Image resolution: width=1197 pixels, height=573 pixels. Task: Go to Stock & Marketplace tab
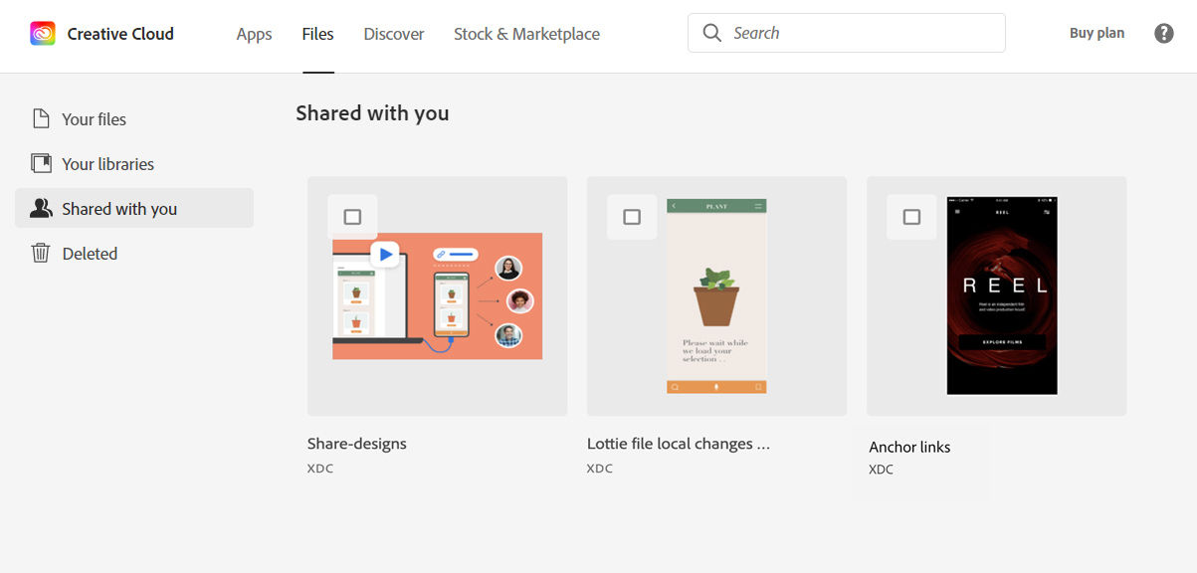[x=526, y=34]
